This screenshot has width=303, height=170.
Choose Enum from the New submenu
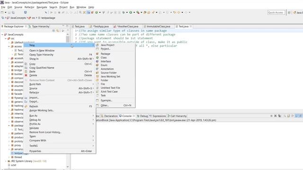coord(104,65)
